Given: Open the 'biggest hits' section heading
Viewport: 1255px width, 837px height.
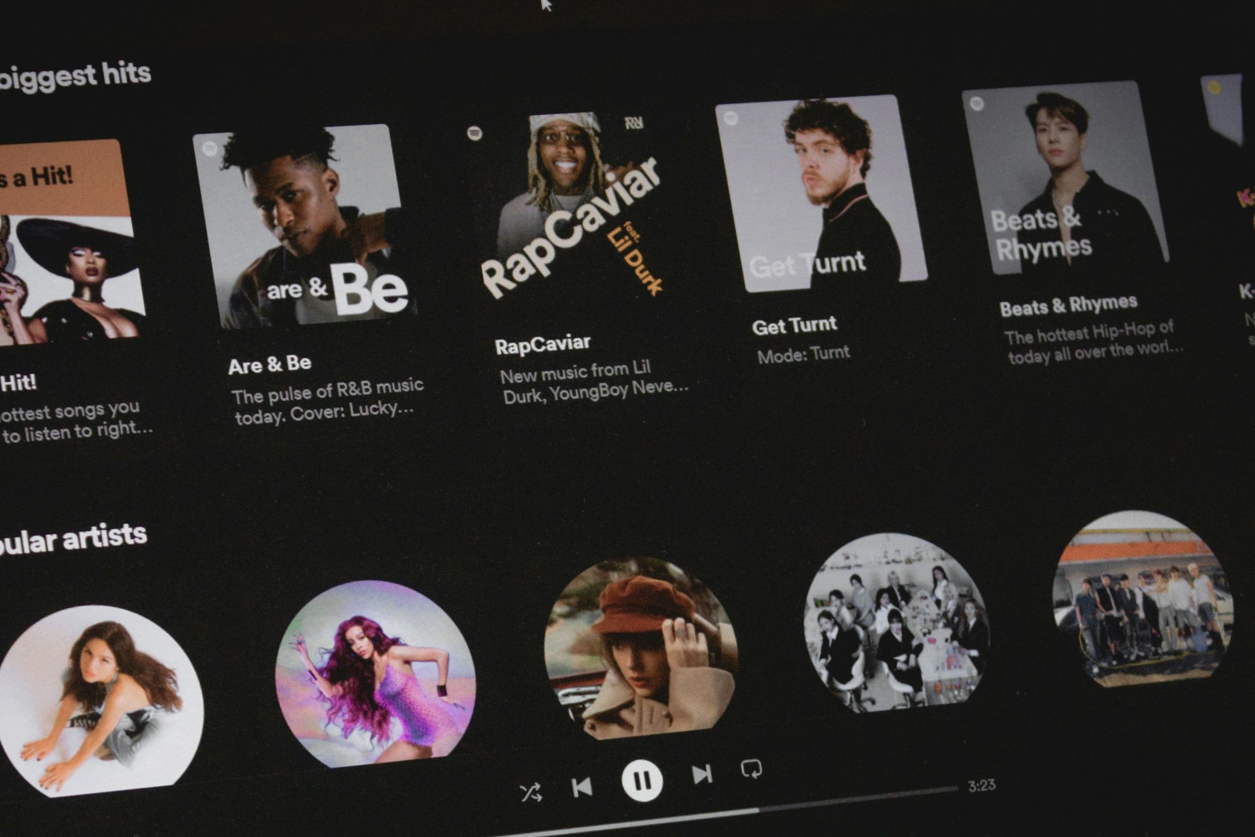Looking at the screenshot, I should [74, 77].
